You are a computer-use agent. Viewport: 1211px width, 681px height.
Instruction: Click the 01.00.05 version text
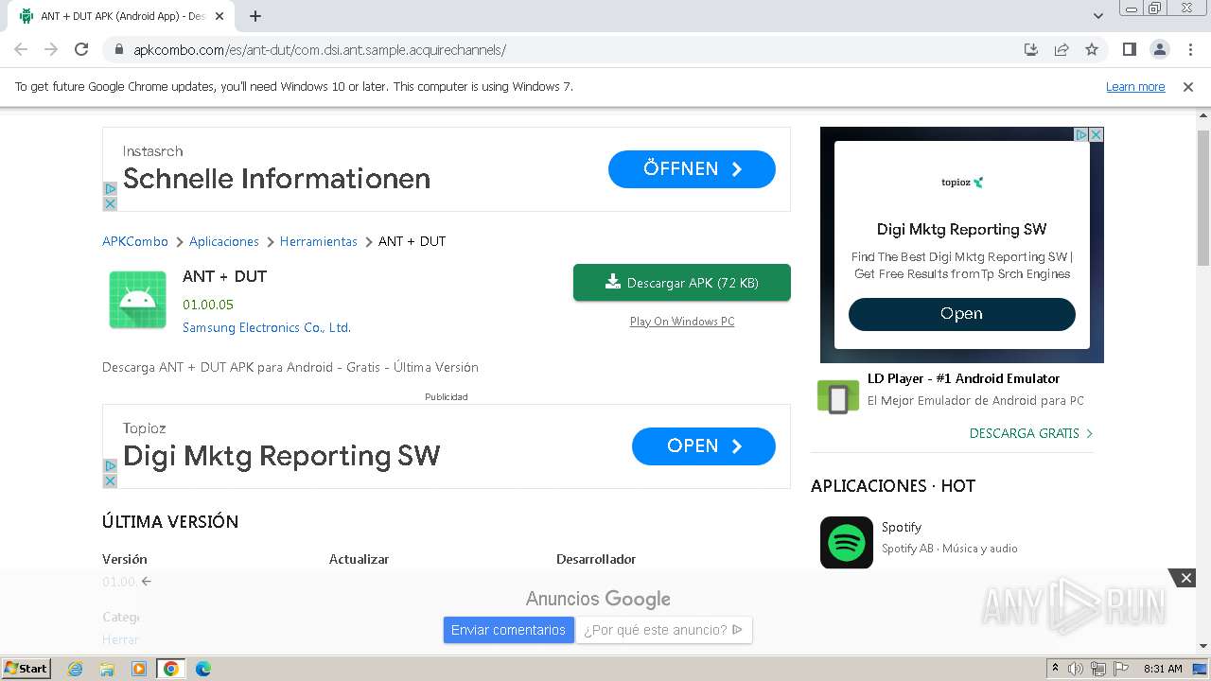(208, 305)
